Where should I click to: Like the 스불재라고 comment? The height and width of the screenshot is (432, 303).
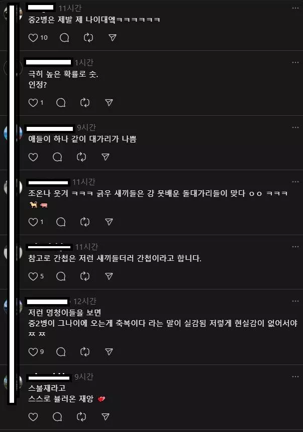click(33, 417)
